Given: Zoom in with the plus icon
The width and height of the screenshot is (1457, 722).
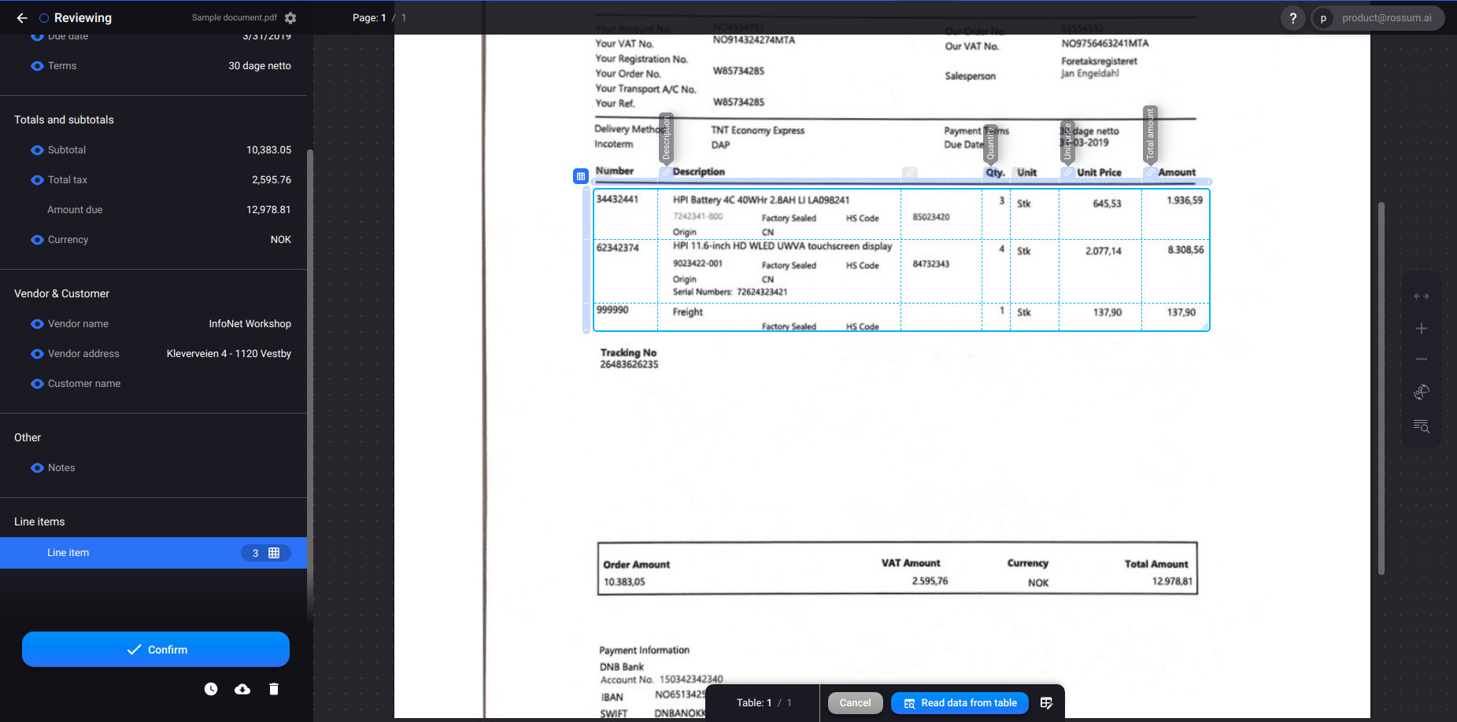Looking at the screenshot, I should pos(1421,329).
